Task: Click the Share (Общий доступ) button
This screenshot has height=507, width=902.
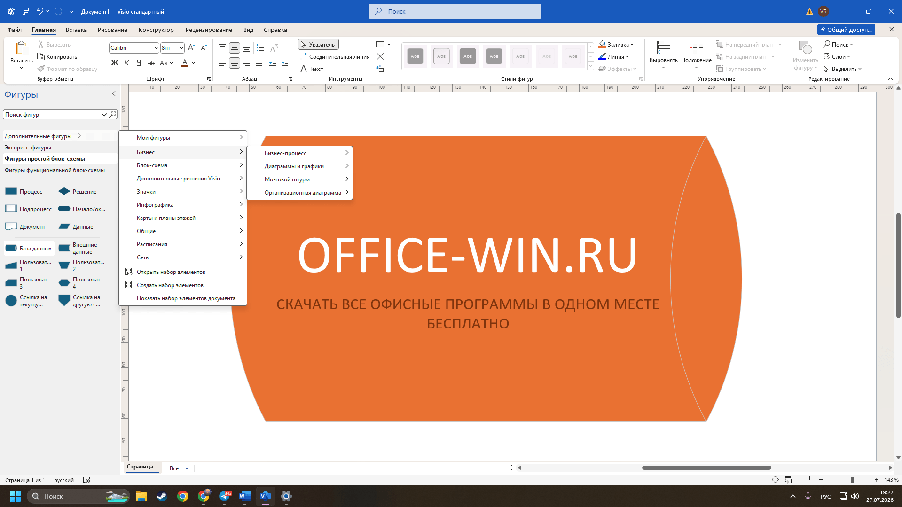Action: point(846,30)
